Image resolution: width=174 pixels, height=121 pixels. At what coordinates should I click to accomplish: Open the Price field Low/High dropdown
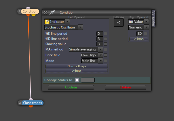click(x=101, y=55)
